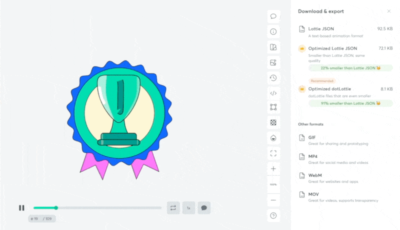Click the help question mark icon
Image resolution: width=400 pixels, height=230 pixels.
273,215
